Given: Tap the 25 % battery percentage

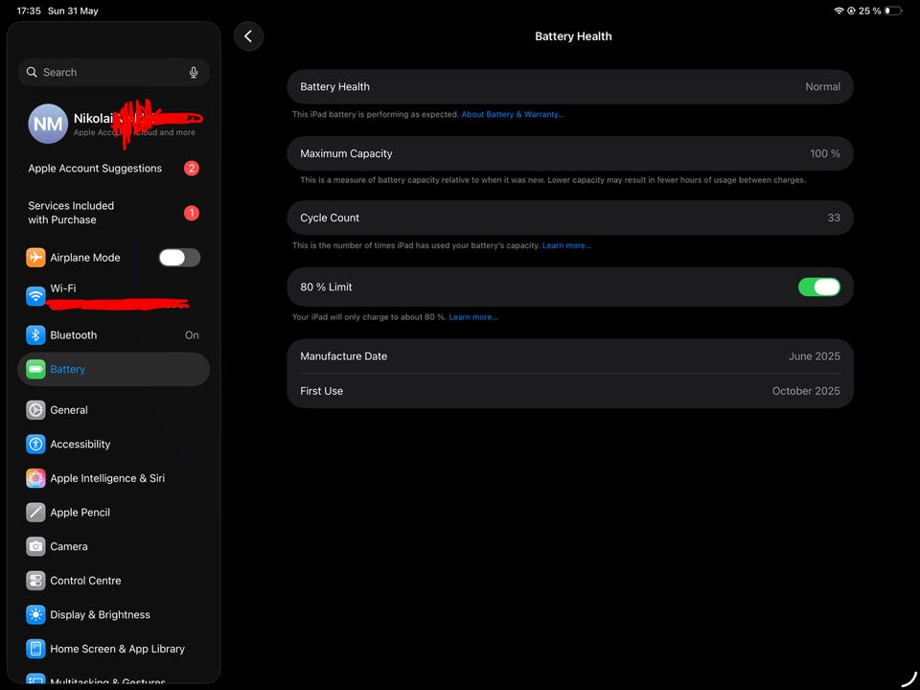Looking at the screenshot, I should pos(869,11).
